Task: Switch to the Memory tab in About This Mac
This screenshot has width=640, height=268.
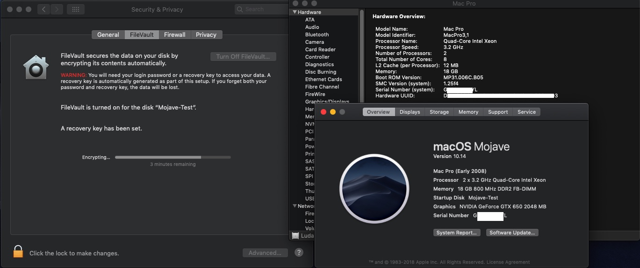Action: [468, 112]
